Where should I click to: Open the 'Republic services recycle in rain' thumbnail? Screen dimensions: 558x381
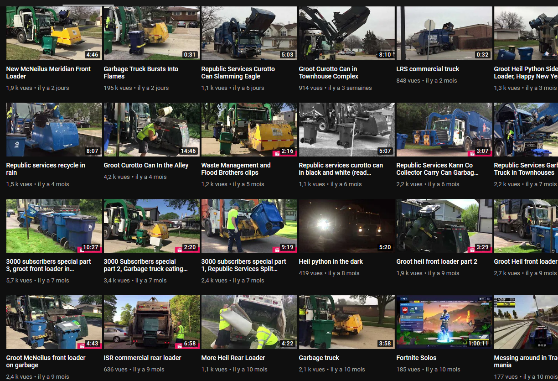(54, 130)
